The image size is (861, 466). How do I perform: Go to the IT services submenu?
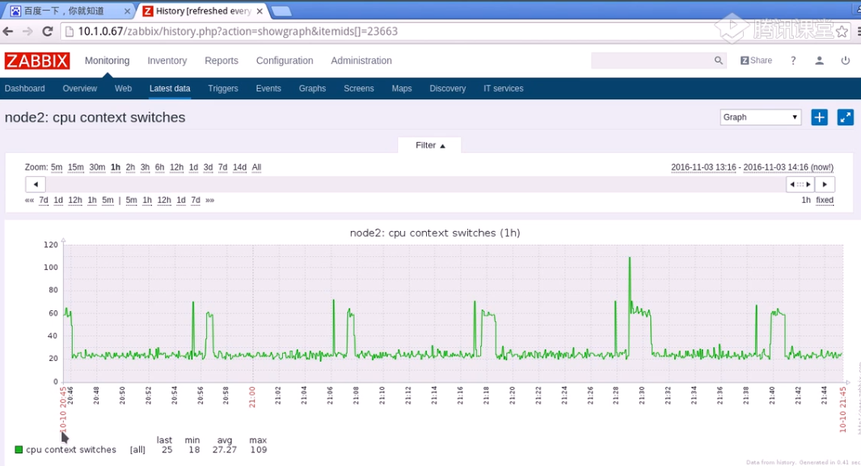pos(504,88)
